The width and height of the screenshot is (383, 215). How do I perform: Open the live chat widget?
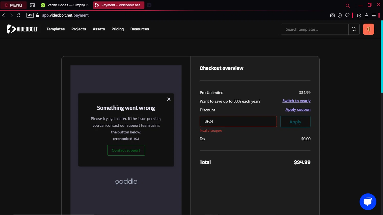(x=368, y=202)
